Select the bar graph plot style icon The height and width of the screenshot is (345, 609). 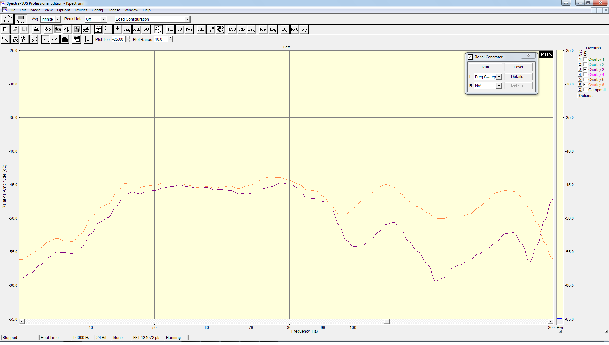pyautogui.click(x=65, y=39)
